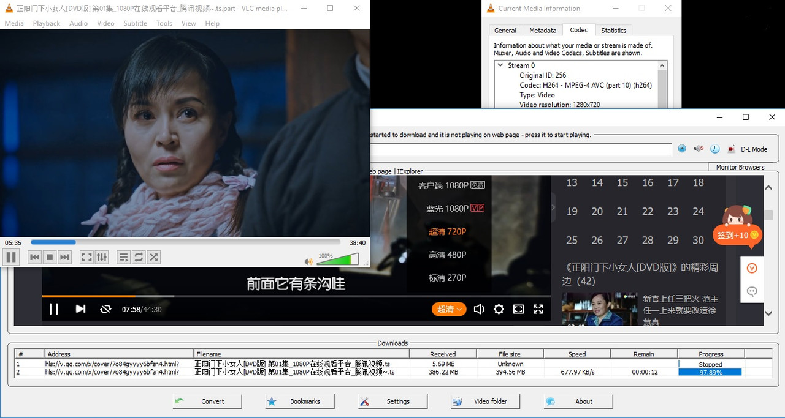Toggle web player theater mode icon
Screen dimensions: 785x418
[518, 309]
